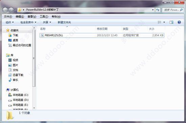Expand the 包含到库中 dropdown
The image size is (186, 123).
[x=28, y=22]
